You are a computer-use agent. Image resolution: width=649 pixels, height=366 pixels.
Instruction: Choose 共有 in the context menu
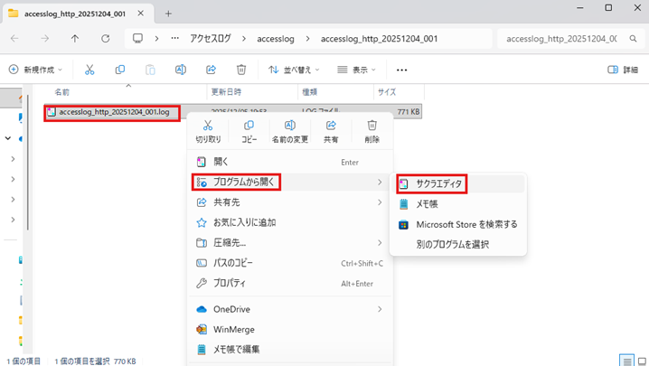[331, 131]
